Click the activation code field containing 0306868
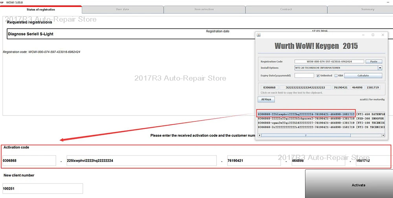Screen dimensions: 393x198 [x=29, y=161]
